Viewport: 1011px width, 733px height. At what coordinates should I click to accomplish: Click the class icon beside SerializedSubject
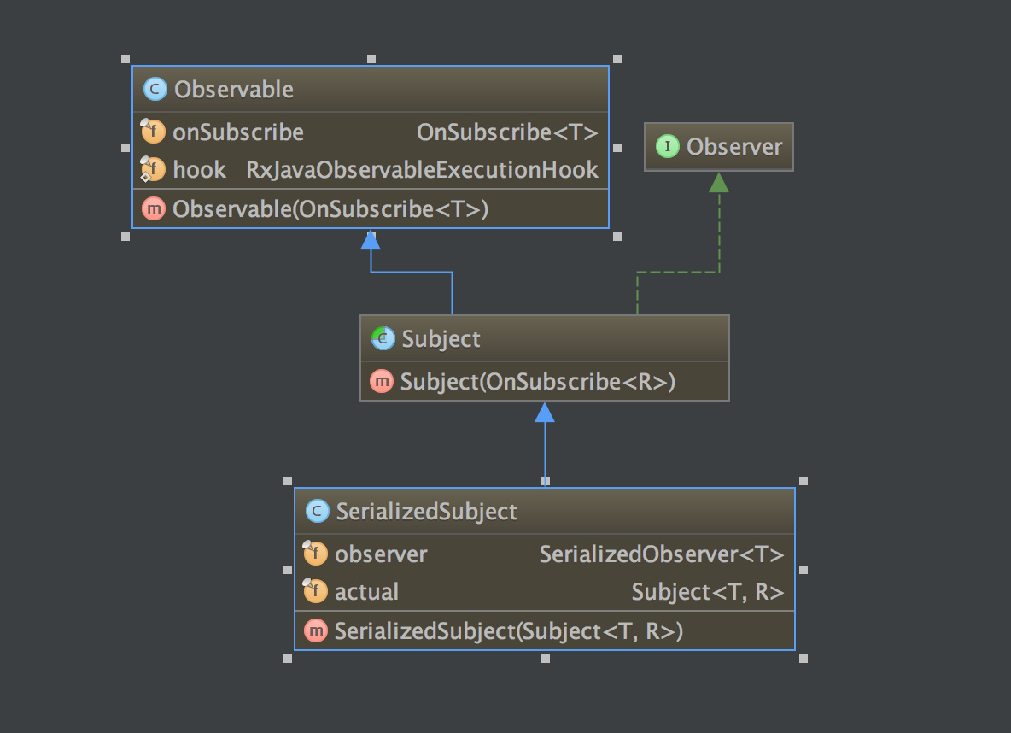tap(317, 511)
